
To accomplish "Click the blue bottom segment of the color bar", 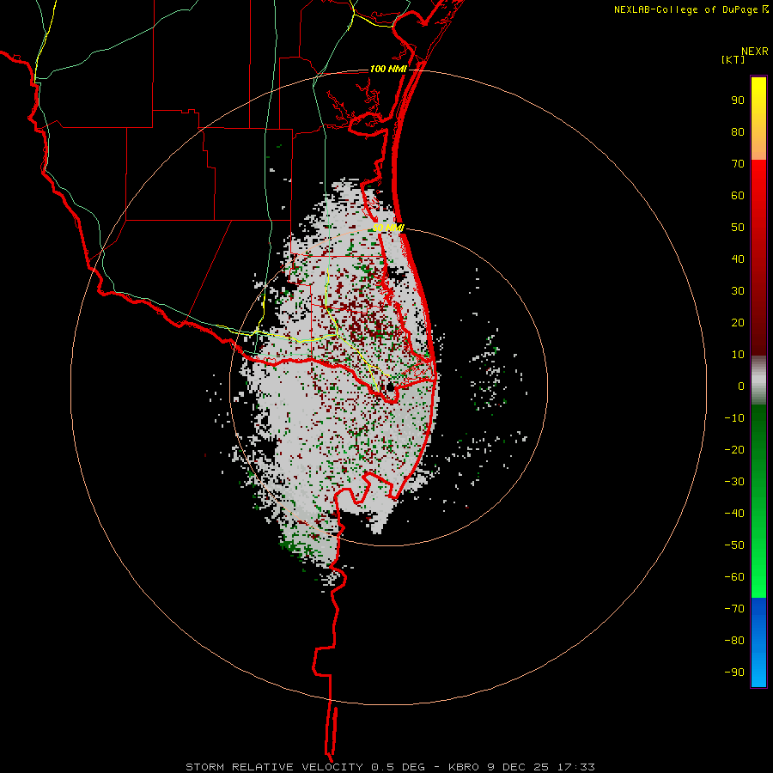I will pos(758,642).
